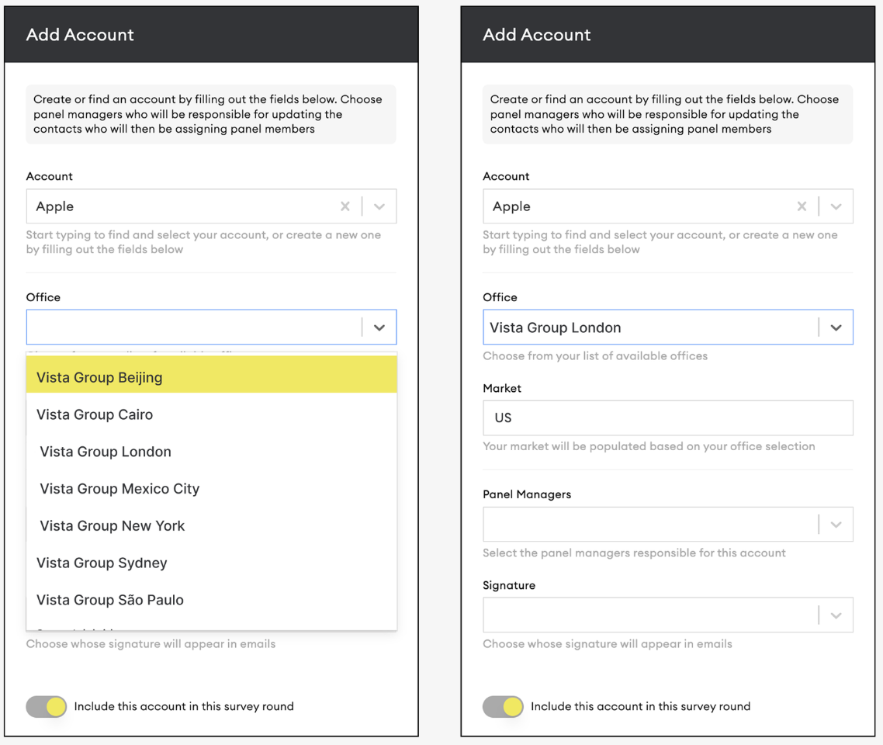Click 'Start typing to find' hint in right panel
This screenshot has height=745, width=883.
click(660, 242)
